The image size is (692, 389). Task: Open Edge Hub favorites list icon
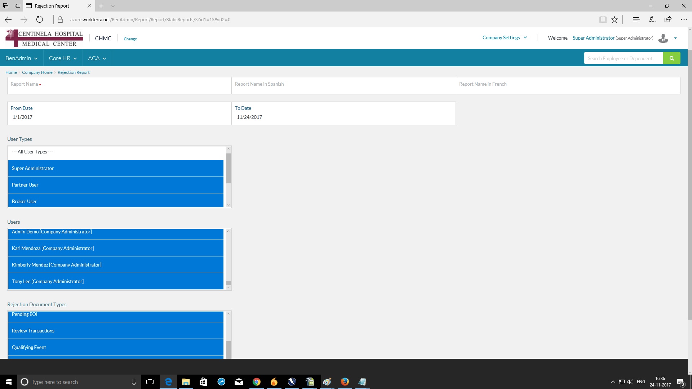(636, 19)
